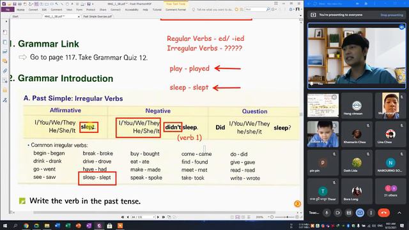Close the MH1_1_S8.pdf document tab
409x230 pixels.
pyautogui.click(x=79, y=17)
